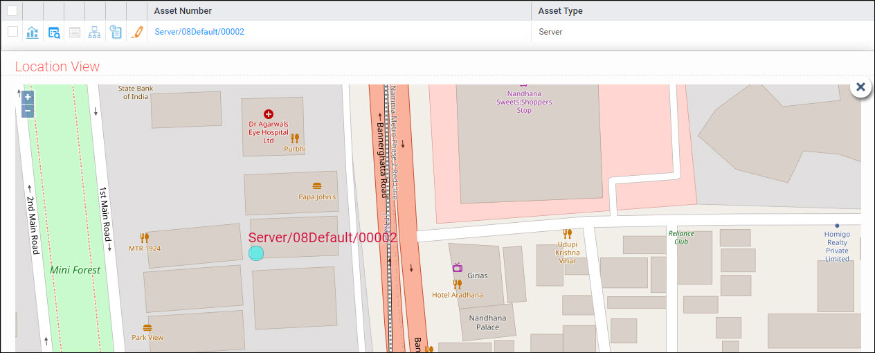The width and height of the screenshot is (875, 353).
Task: Zoom in on the map
Action: point(28,98)
